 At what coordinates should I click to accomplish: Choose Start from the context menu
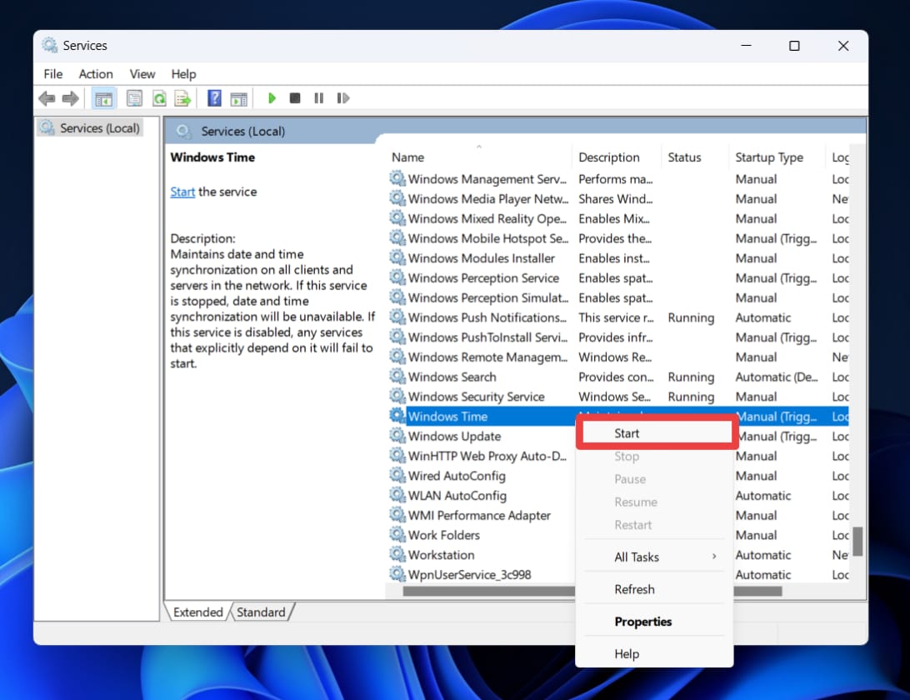click(x=627, y=433)
